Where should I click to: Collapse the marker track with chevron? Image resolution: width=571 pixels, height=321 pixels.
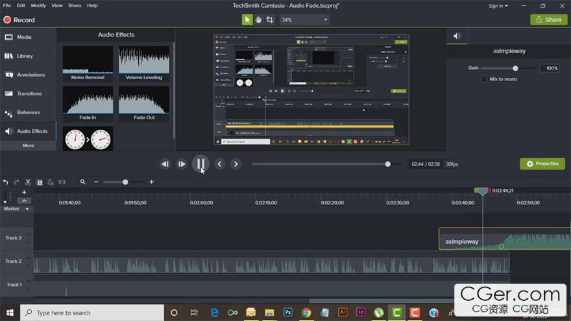click(24, 200)
